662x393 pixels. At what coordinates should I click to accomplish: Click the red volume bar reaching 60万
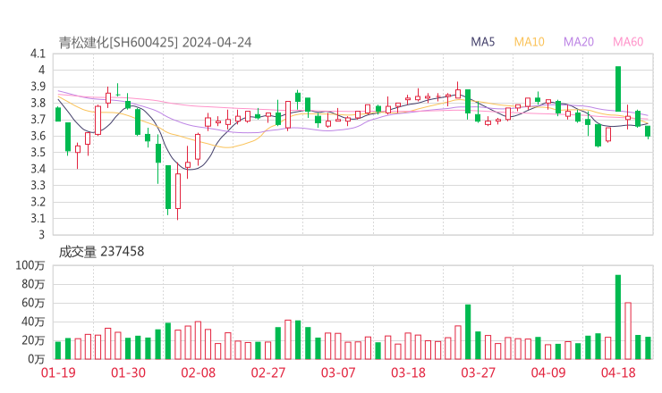click(x=628, y=331)
